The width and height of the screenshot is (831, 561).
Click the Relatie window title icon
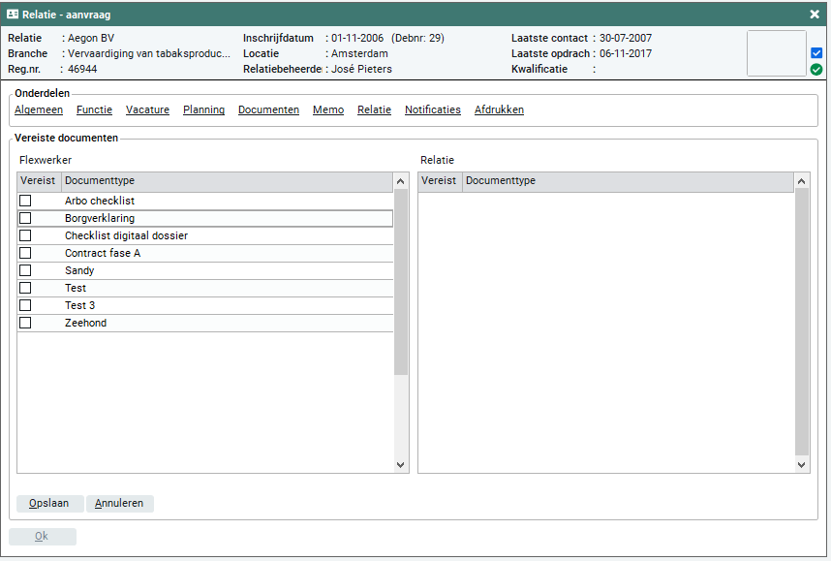(13, 14)
